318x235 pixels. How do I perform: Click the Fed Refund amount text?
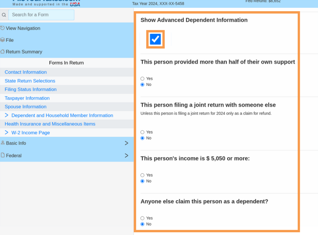263,1
